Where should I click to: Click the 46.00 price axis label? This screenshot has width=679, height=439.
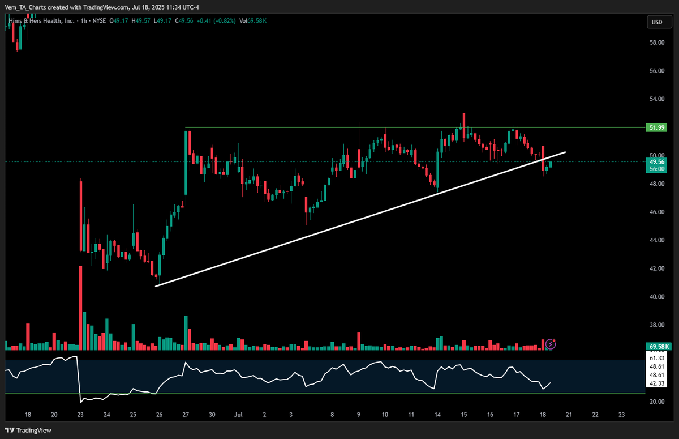coord(657,212)
